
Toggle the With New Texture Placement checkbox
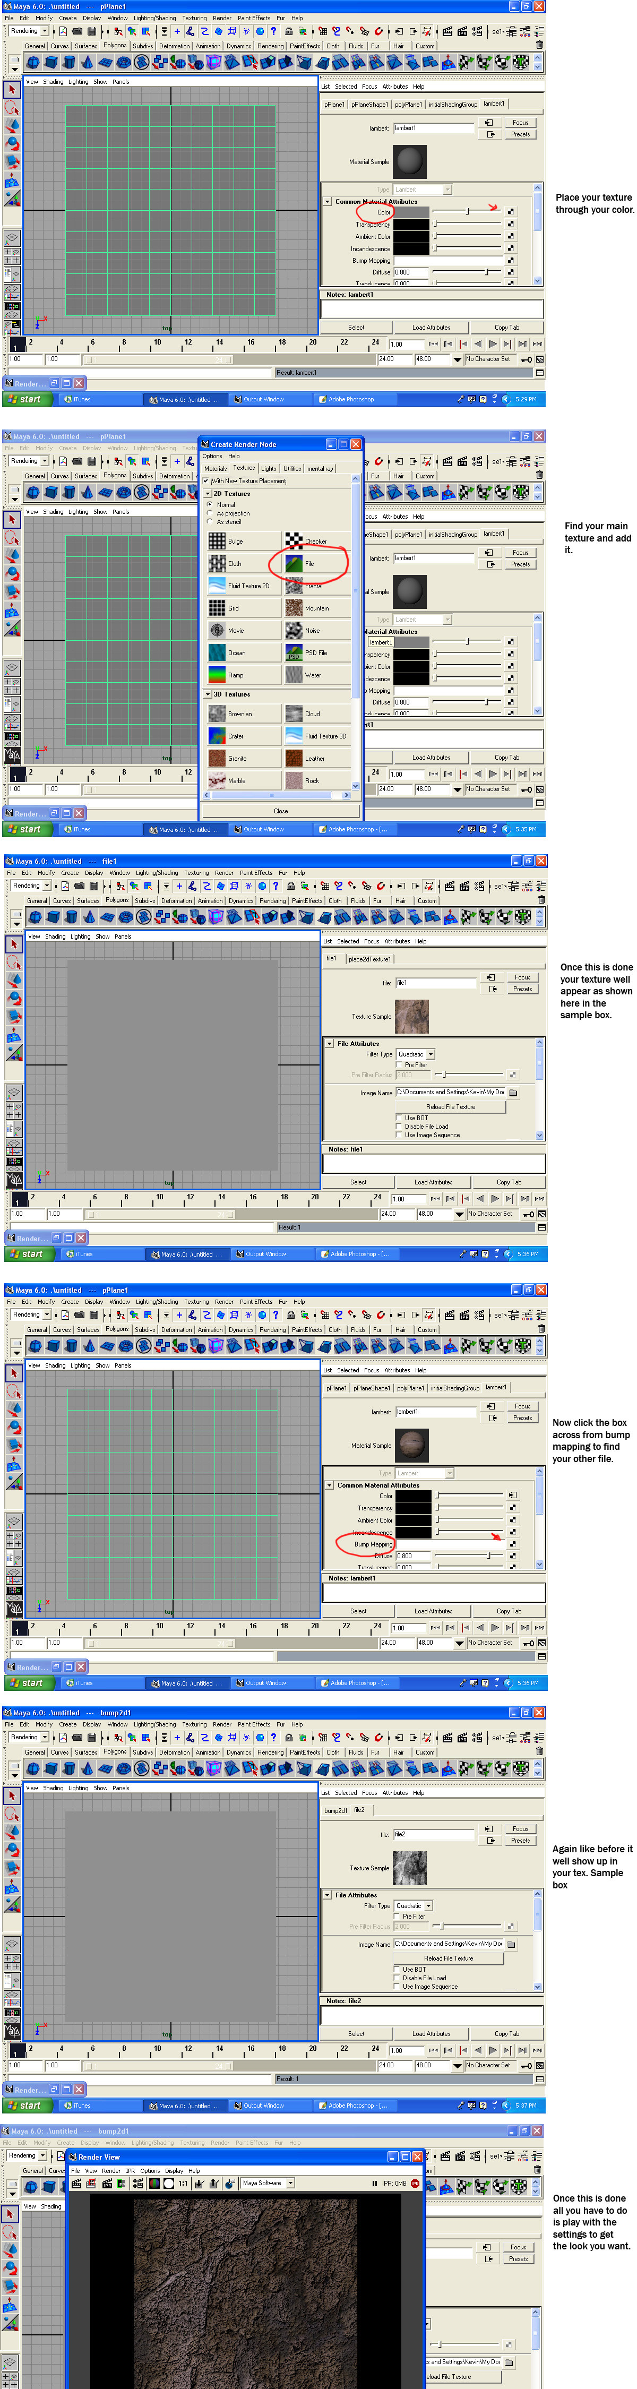[206, 480]
